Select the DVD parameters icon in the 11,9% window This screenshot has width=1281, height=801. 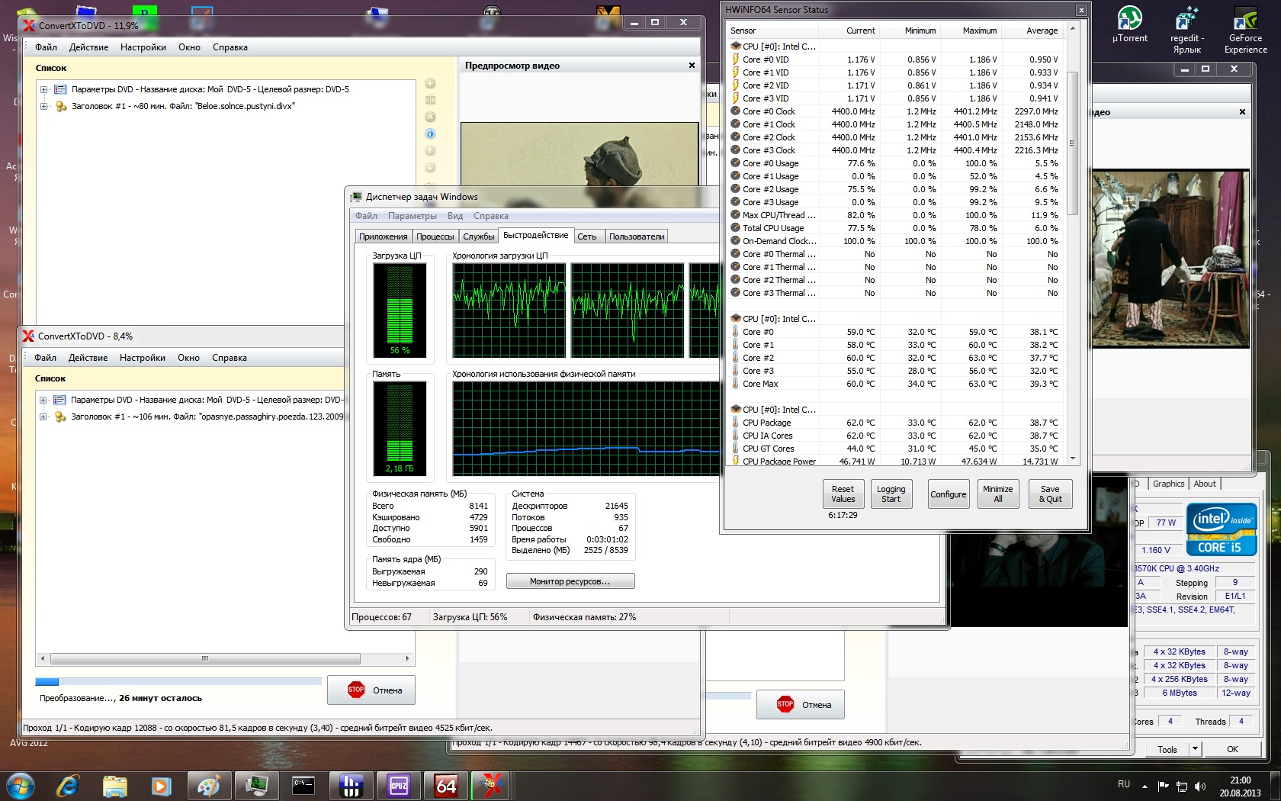click(60, 89)
